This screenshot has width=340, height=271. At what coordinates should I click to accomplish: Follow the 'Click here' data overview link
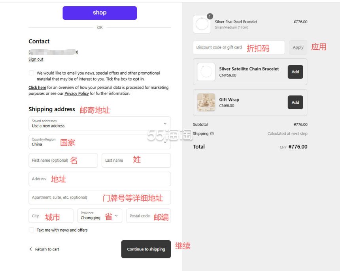coord(37,88)
